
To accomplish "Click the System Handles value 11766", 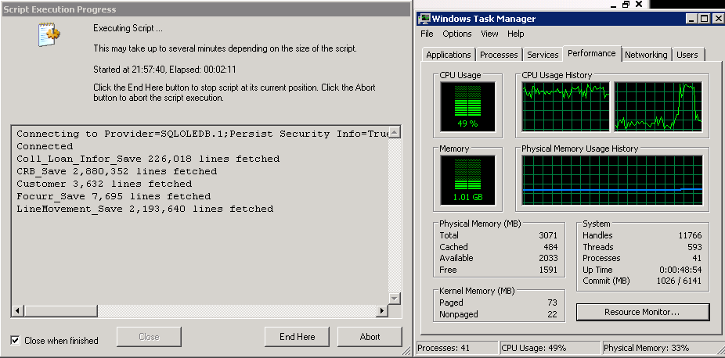I will coord(691,235).
